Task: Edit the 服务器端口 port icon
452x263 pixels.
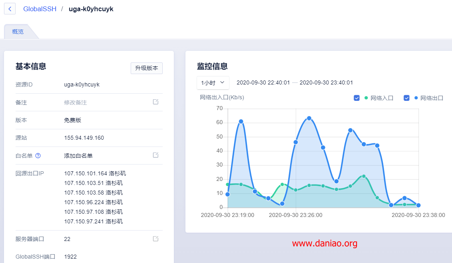Action: pos(156,239)
